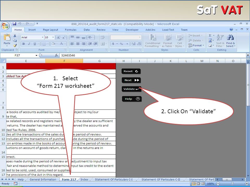Click the formula bar with 32463546
The width and height of the screenshot is (250, 187).
click(x=153, y=55)
